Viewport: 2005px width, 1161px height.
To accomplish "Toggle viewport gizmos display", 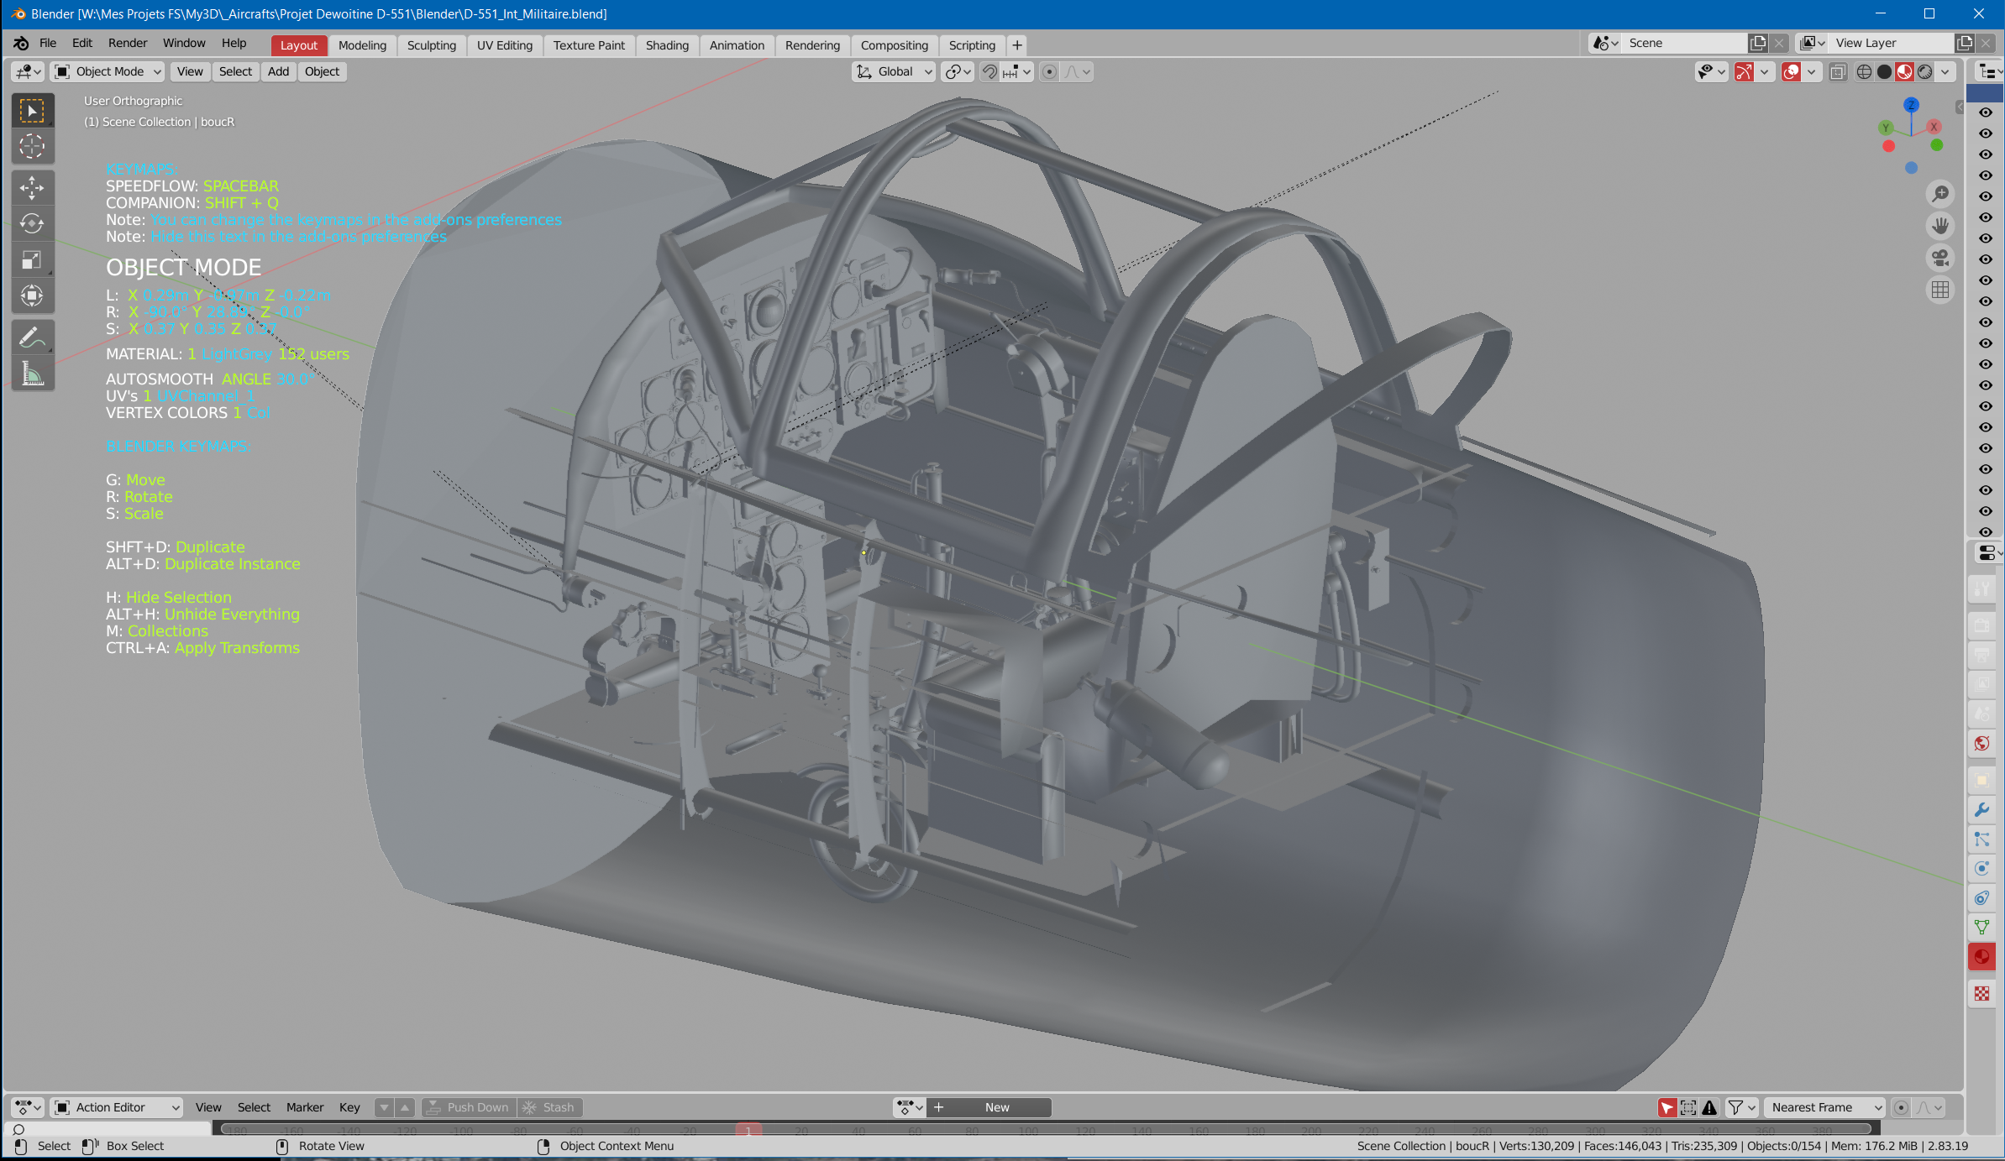I will click(1745, 72).
